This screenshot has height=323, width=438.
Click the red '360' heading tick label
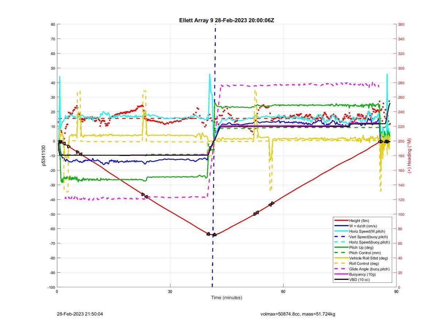401,24
